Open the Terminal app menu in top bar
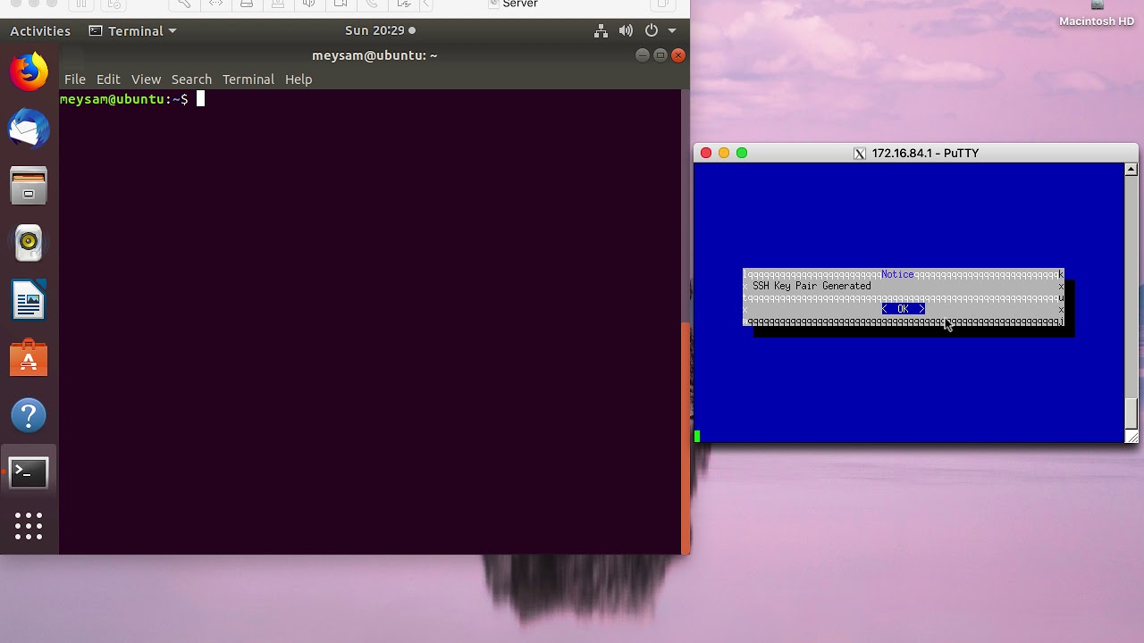 (133, 30)
